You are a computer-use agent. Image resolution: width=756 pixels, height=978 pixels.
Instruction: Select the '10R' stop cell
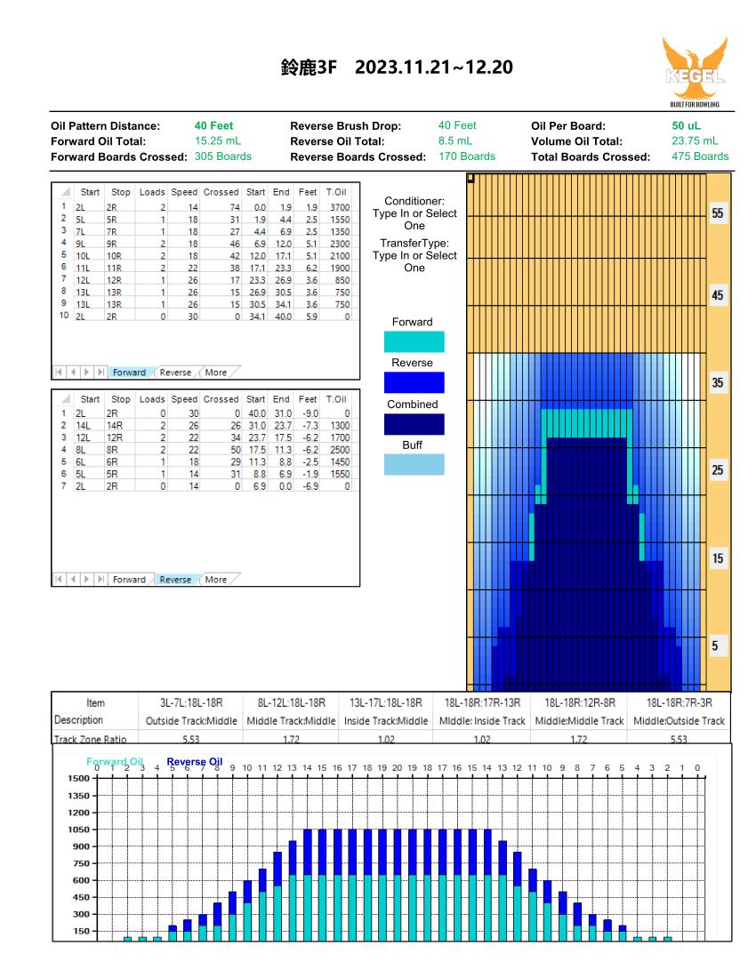pyautogui.click(x=114, y=256)
